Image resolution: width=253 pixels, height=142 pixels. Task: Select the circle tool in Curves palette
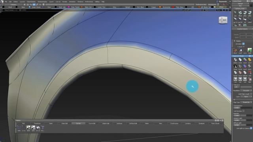pos(19,128)
